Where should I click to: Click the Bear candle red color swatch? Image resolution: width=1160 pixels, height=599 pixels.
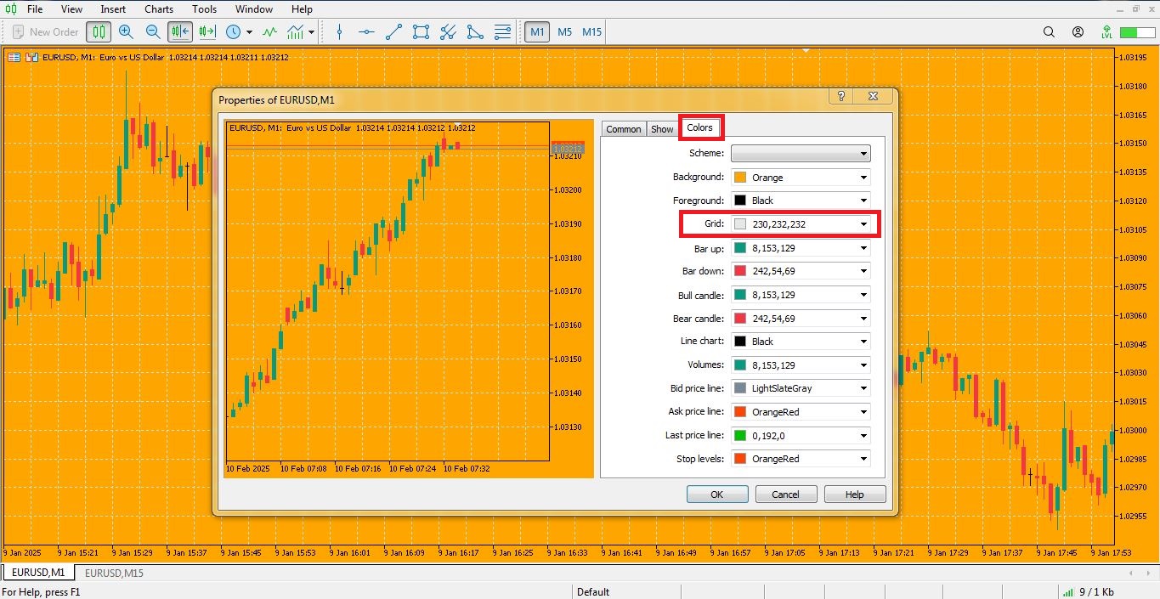(740, 319)
